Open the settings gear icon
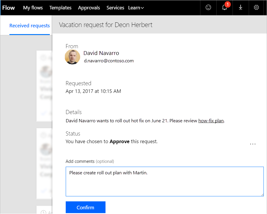 click(x=256, y=8)
